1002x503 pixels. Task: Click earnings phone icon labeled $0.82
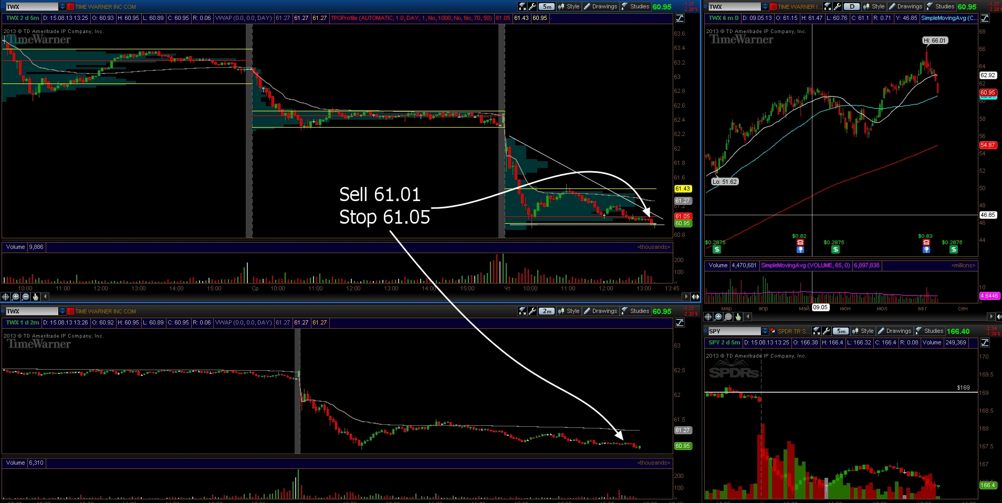[x=800, y=243]
